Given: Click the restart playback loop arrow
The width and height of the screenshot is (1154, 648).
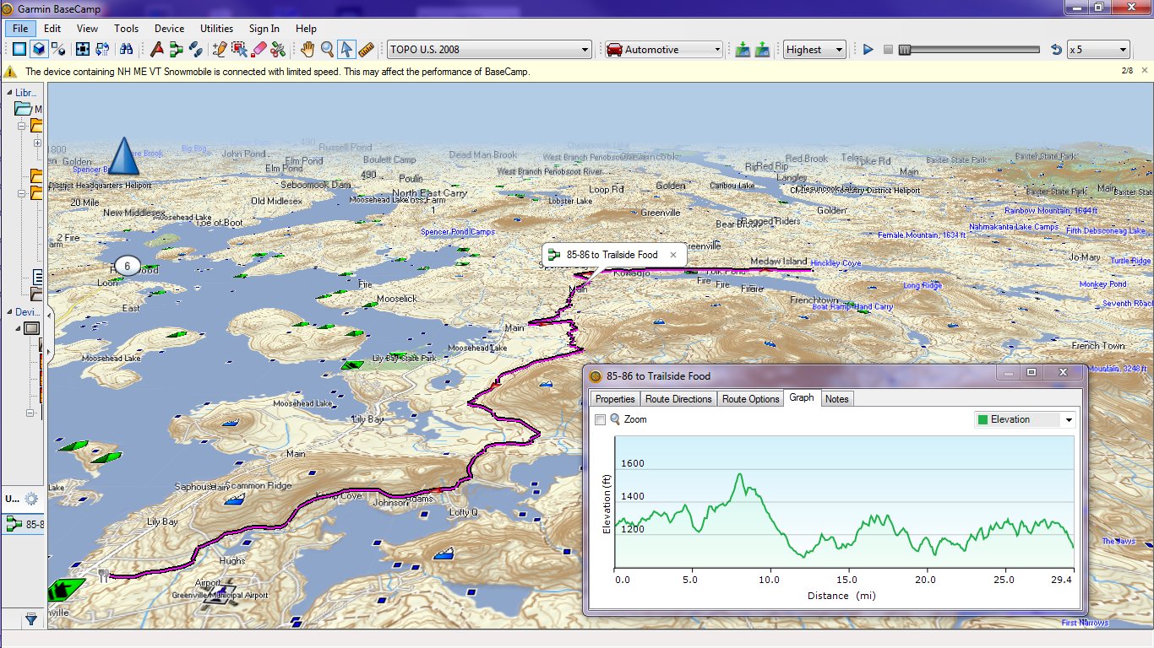Looking at the screenshot, I should (1055, 50).
